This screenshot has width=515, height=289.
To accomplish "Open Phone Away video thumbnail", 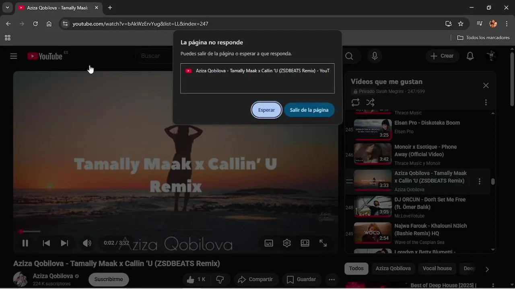I will 373,155.
